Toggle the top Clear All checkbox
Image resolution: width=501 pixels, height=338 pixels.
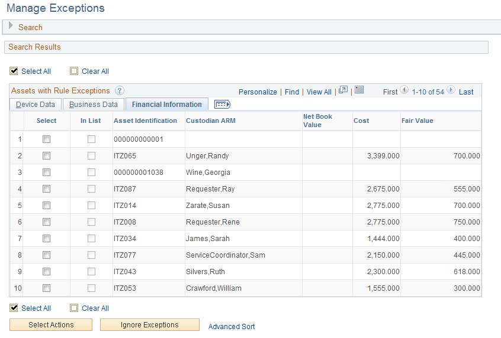point(74,71)
